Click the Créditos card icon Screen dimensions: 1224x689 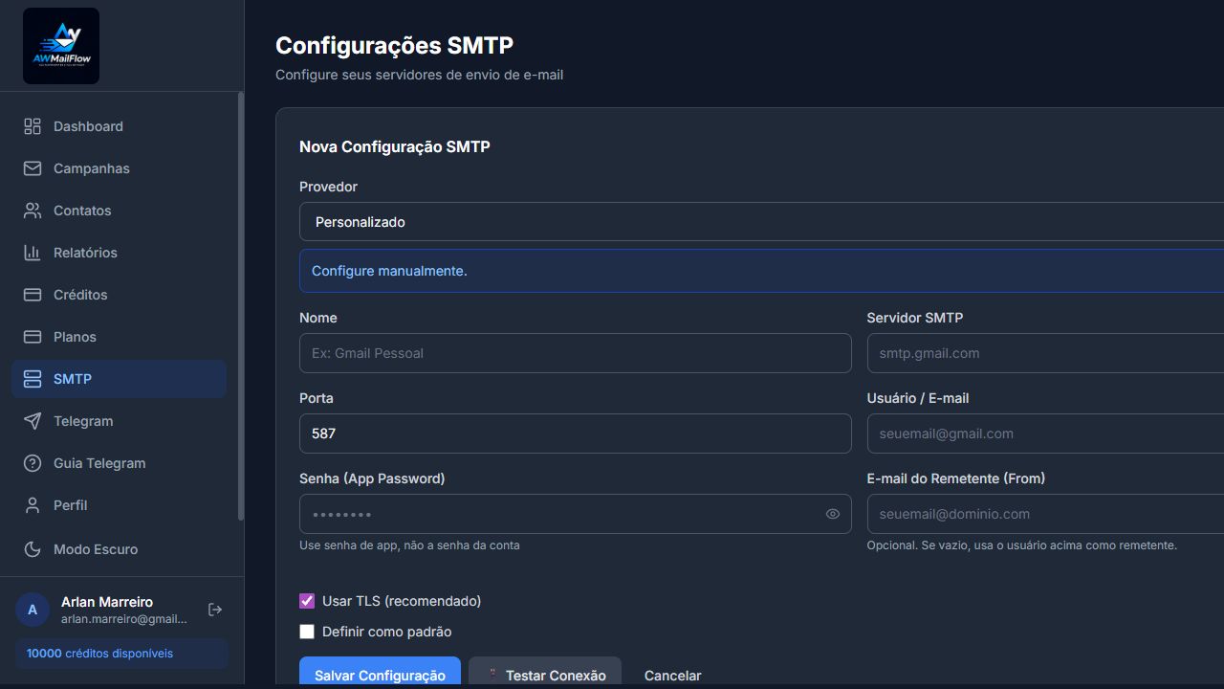[33, 295]
